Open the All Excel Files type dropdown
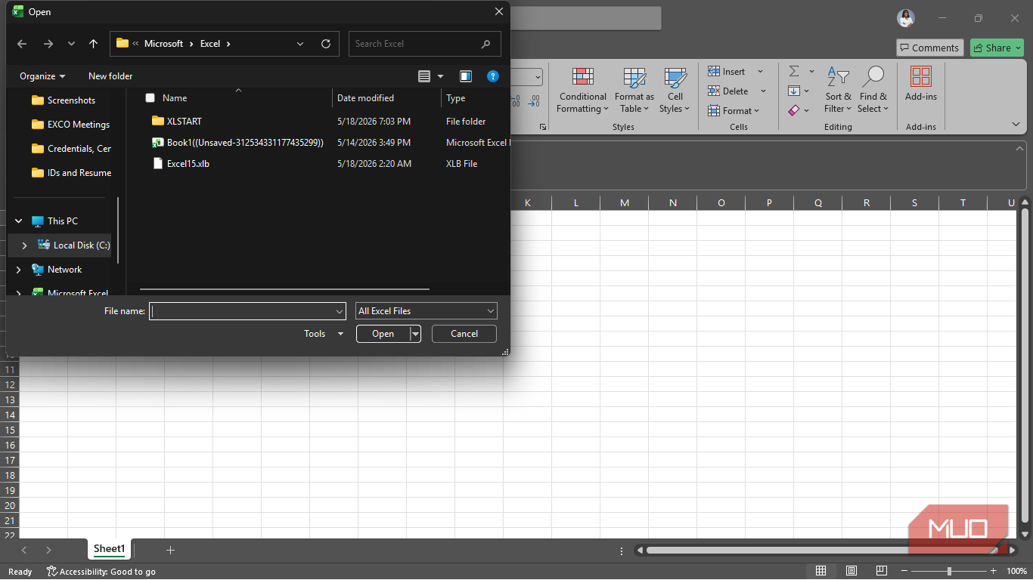Viewport: 1033px width, 580px height. click(x=427, y=311)
